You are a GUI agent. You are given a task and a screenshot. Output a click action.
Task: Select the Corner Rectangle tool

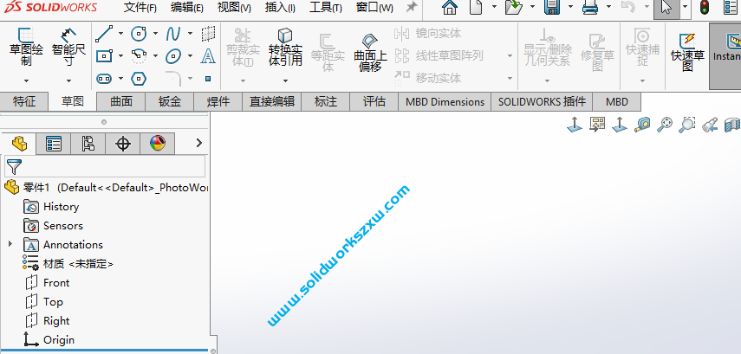click(104, 56)
